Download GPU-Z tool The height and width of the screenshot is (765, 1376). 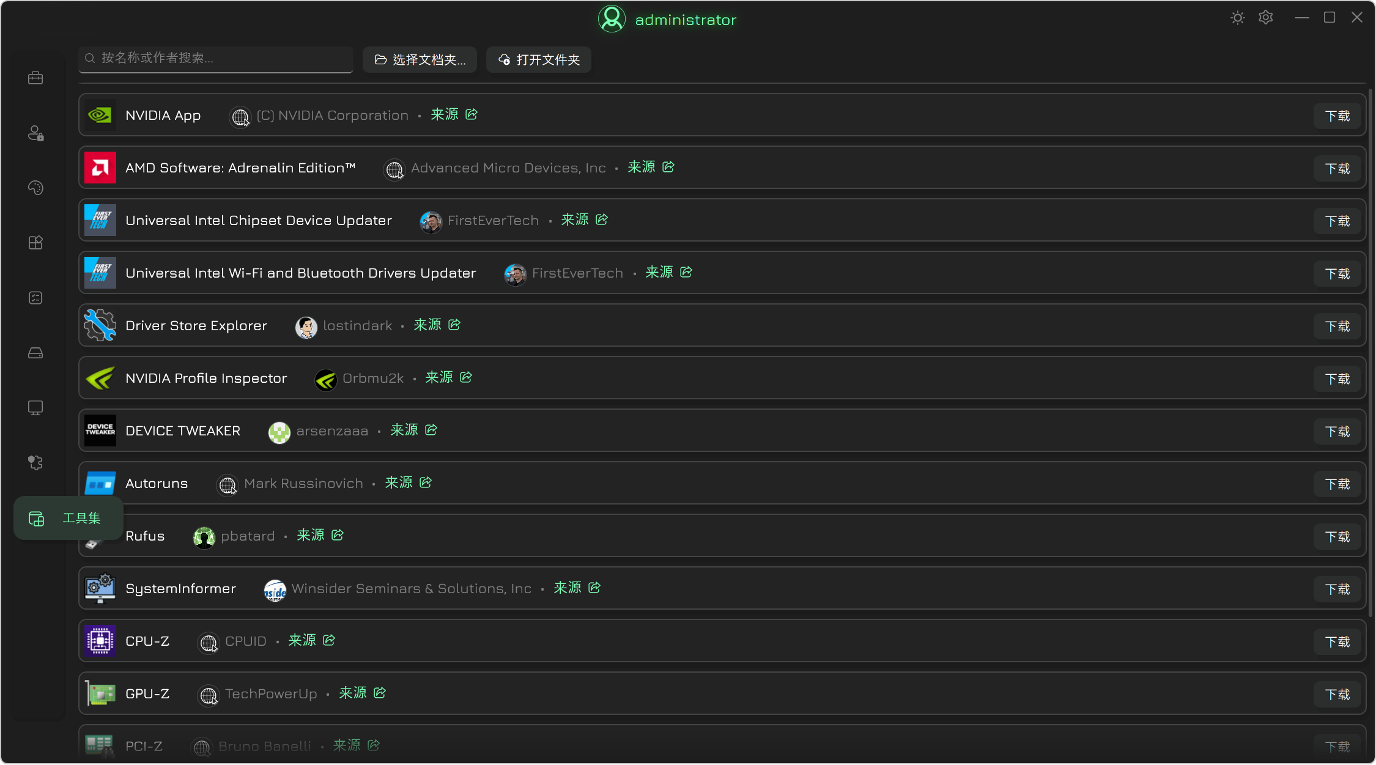tap(1337, 695)
